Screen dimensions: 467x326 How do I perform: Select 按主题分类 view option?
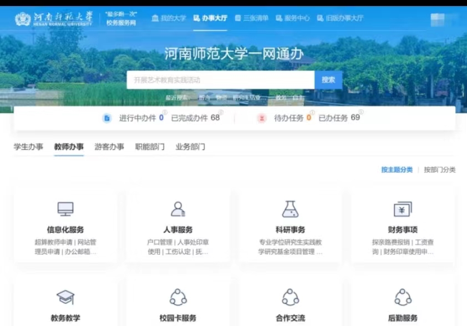[x=397, y=170]
